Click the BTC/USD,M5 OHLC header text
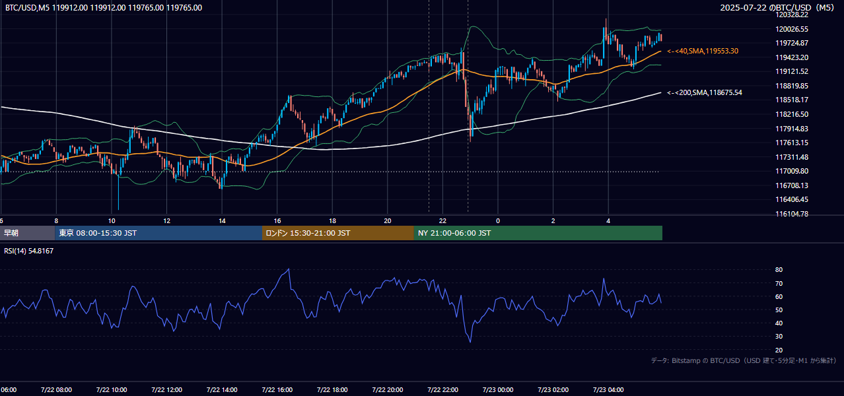 click(x=104, y=8)
